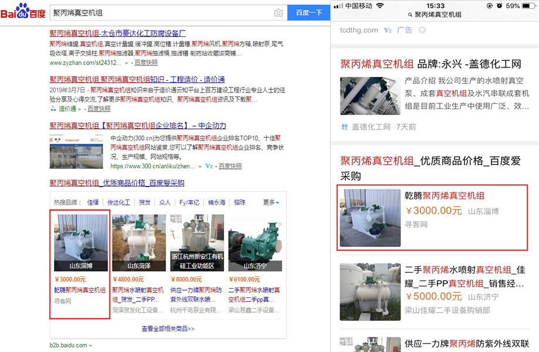Screen dimensions: 539x352
Task: Tap grey circle arrow beside 广告 label
Action: (422, 30)
